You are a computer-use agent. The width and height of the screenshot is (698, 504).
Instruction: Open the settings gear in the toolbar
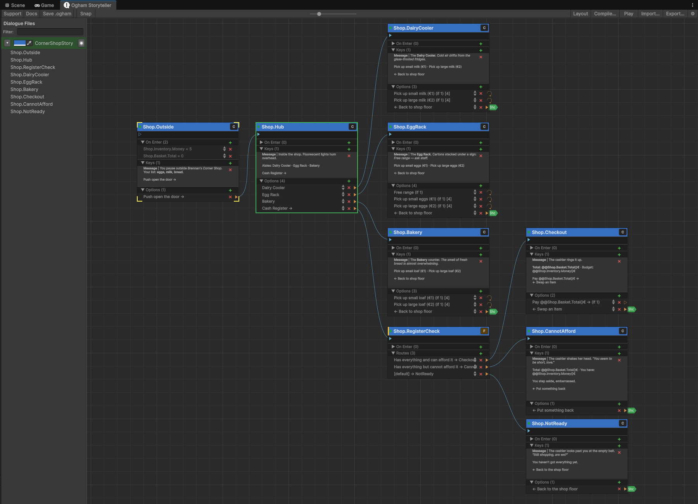click(x=693, y=14)
